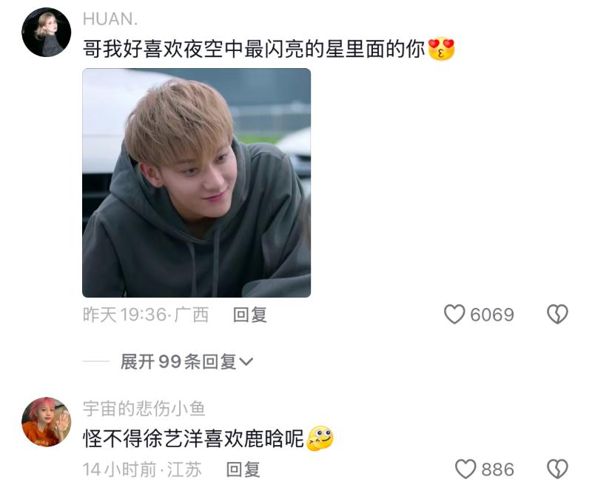Image resolution: width=592 pixels, height=499 pixels.
Task: Like the comment with 886 likes
Action: (465, 469)
